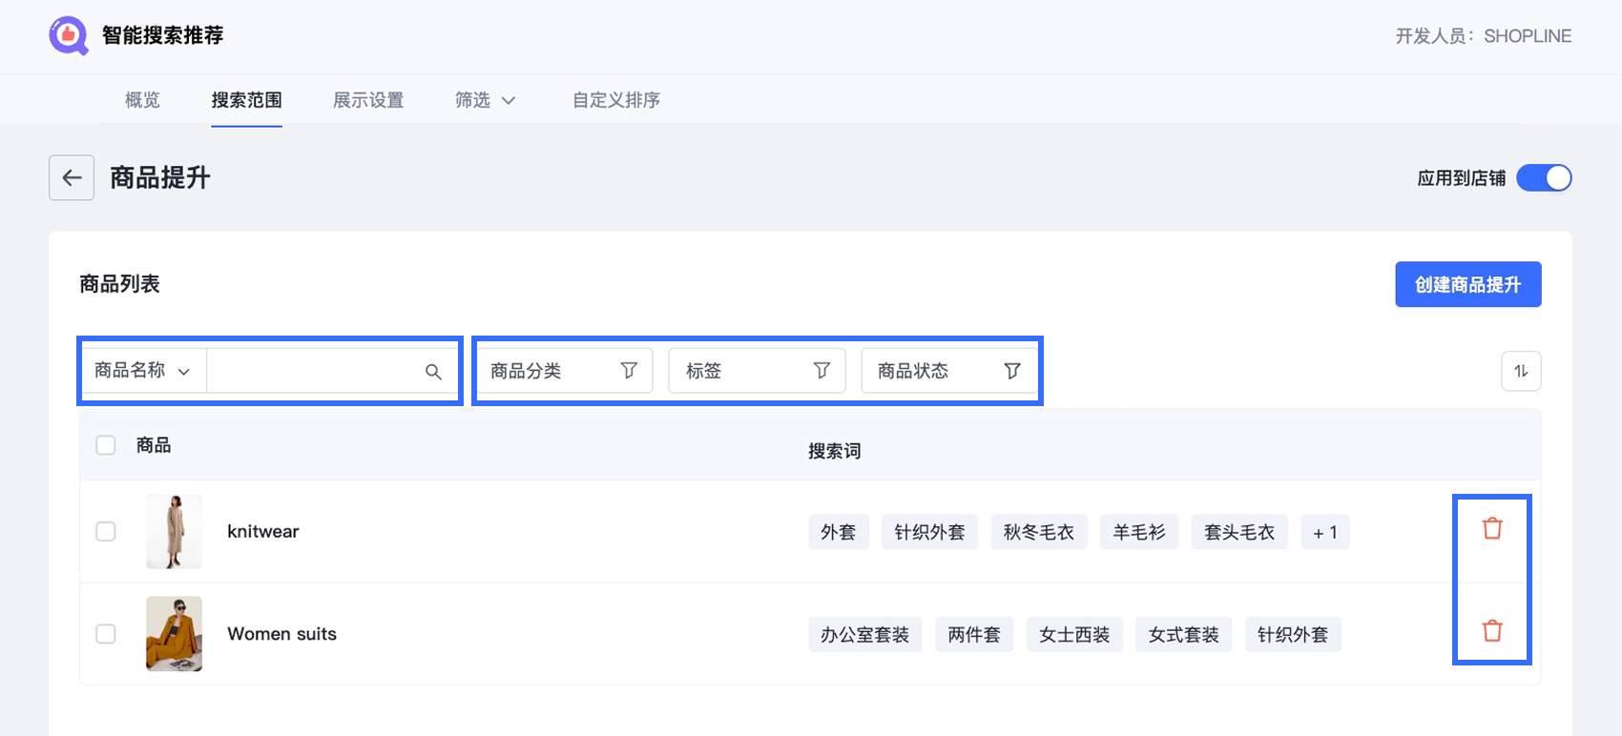This screenshot has height=736, width=1622.
Task: Expand the 筛选 menu in the navigation
Action: [x=485, y=100]
